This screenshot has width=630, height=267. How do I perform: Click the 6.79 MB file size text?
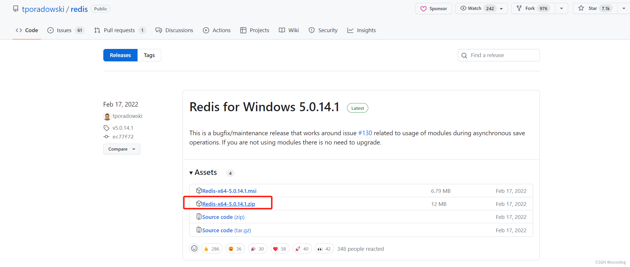441,191
